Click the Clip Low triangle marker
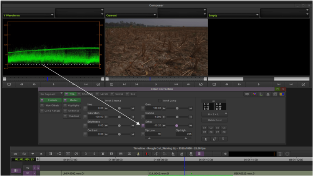 (x=149, y=138)
